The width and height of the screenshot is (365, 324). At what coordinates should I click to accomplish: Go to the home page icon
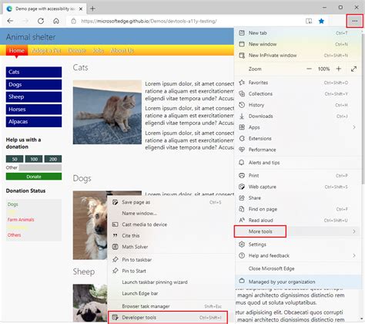click(x=56, y=21)
